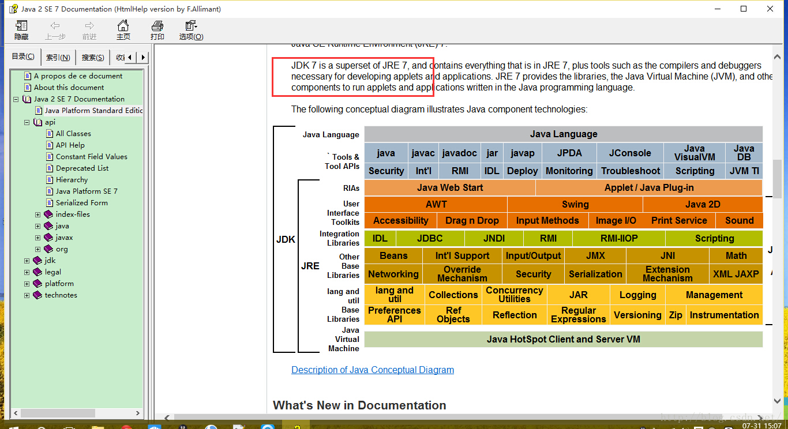Click the 'Drag n Drop' diagram cell
The height and width of the screenshot is (429, 788).
(472, 220)
